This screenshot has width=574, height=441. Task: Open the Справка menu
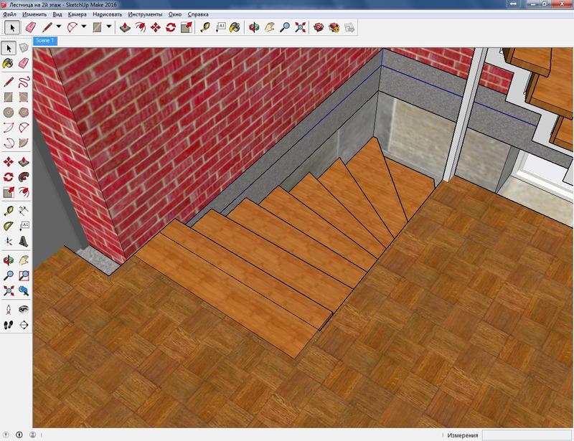click(198, 14)
